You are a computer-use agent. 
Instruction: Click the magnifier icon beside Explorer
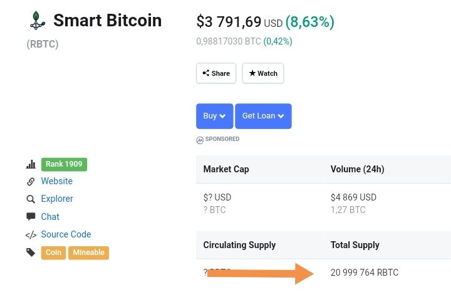31,199
